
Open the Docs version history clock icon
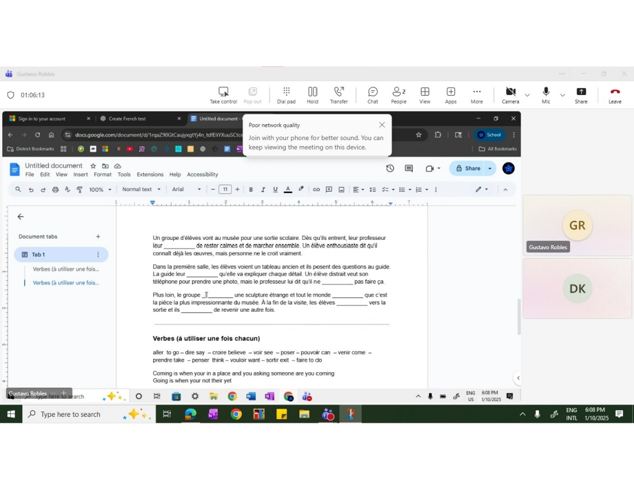tap(390, 168)
